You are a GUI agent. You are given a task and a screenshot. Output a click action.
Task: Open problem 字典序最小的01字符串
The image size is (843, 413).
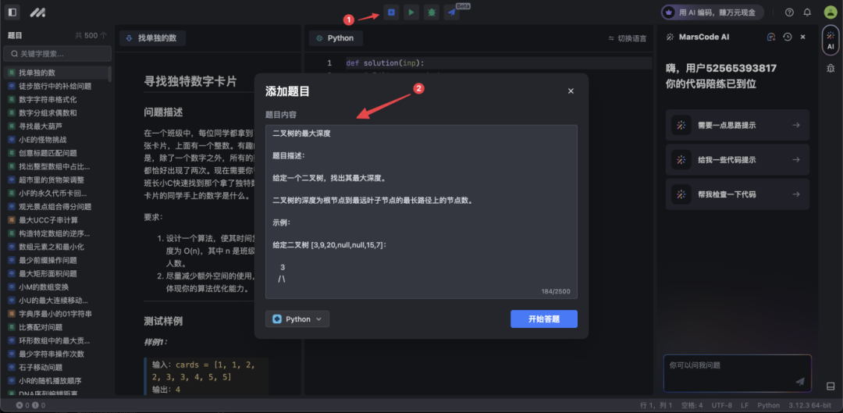point(56,314)
